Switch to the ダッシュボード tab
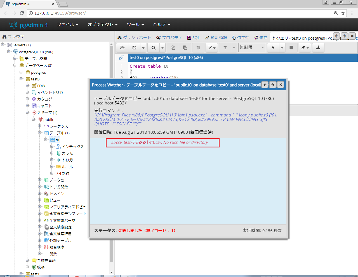The image size is (358, 277). click(135, 38)
